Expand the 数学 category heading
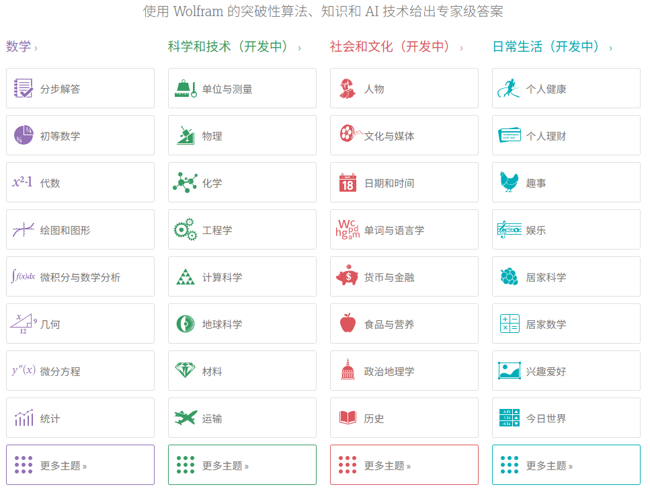650x491 pixels. tap(22, 47)
